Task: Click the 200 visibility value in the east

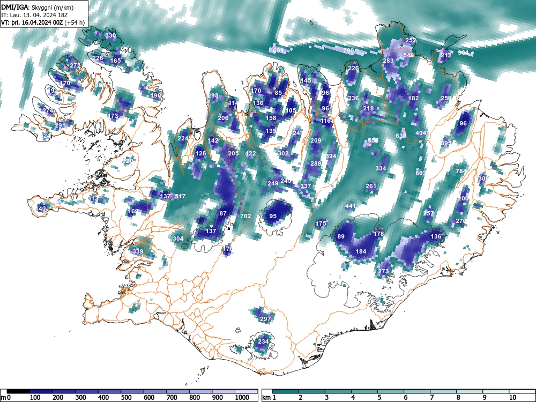Action: pyautogui.click(x=463, y=199)
